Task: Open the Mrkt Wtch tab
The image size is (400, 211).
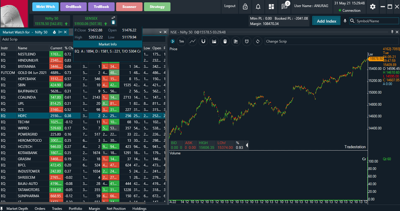Action: (x=46, y=7)
